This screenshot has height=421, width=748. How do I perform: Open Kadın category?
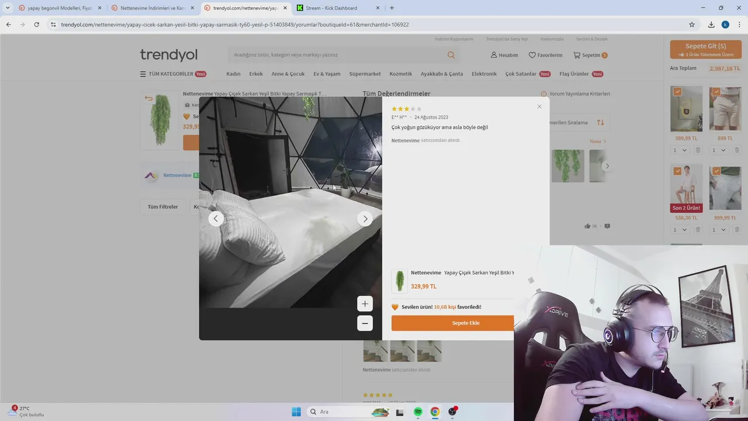point(233,74)
